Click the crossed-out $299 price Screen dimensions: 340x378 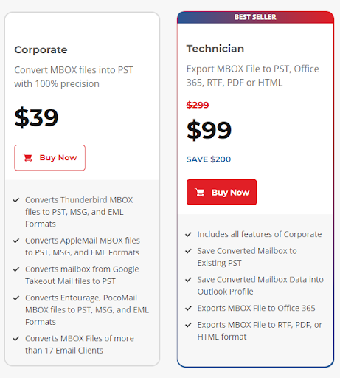pyautogui.click(x=198, y=105)
